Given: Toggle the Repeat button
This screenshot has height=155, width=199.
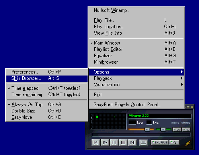Looking at the screenshot, I should (x=175, y=143).
